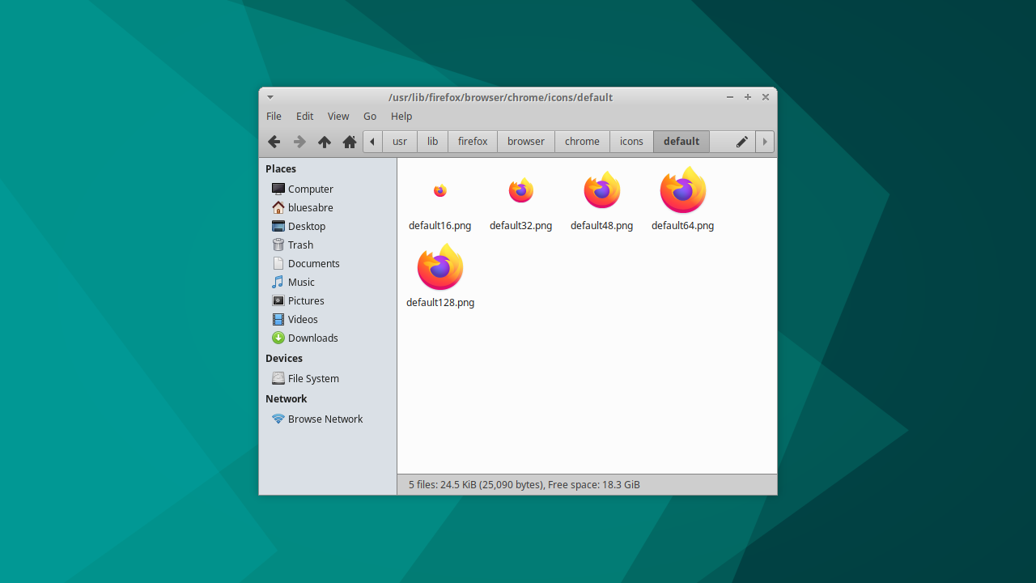Click the chrome breadcrumb button
The image size is (1036, 583).
582,141
